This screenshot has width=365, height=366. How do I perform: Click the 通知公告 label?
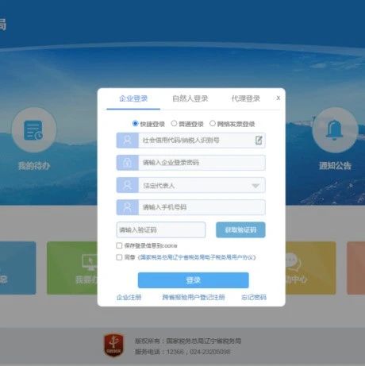click(335, 166)
